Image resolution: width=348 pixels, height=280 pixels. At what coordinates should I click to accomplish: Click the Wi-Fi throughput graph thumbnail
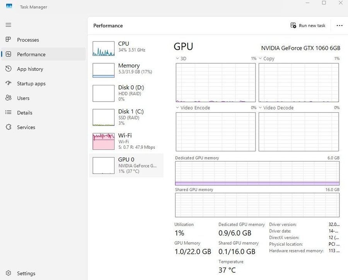pos(104,141)
